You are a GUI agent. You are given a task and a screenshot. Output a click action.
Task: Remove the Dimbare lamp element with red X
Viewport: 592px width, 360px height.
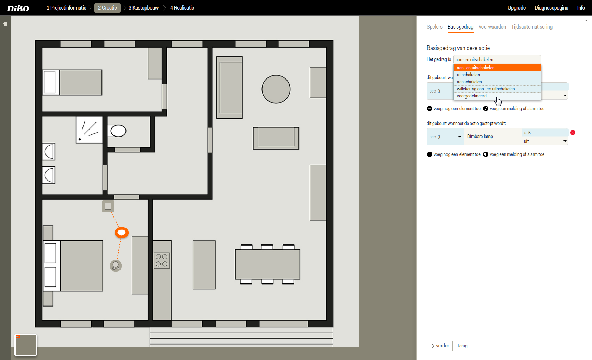click(573, 133)
